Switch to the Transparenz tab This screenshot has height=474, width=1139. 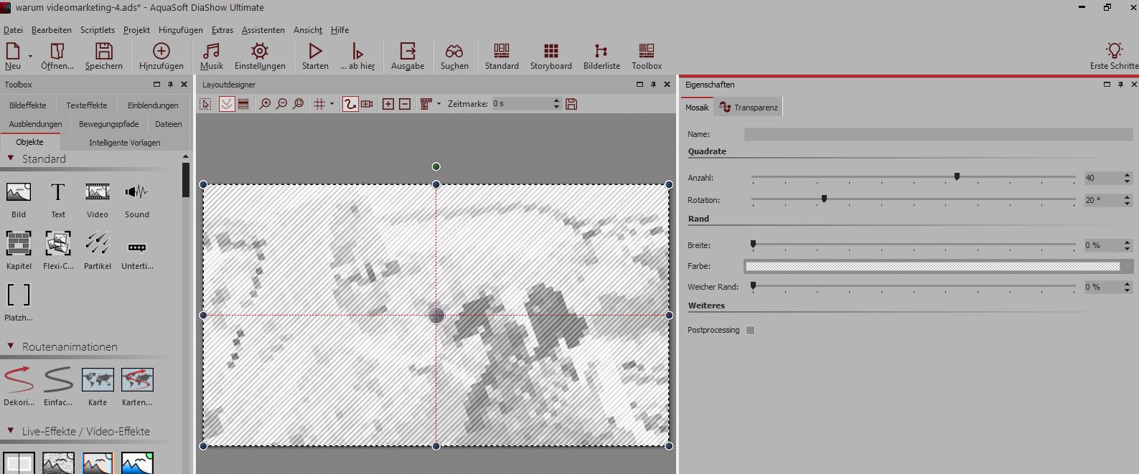[749, 108]
